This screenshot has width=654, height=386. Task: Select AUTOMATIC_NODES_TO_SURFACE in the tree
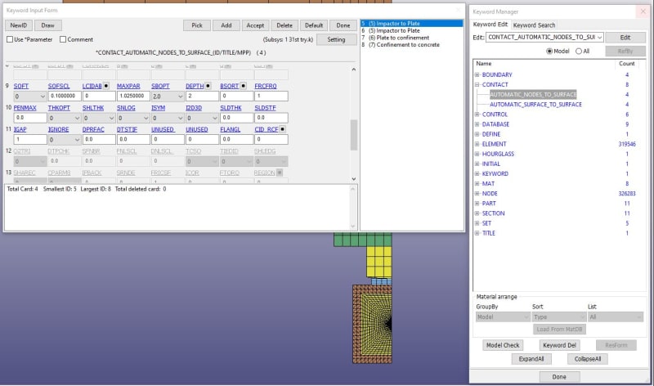pos(533,94)
